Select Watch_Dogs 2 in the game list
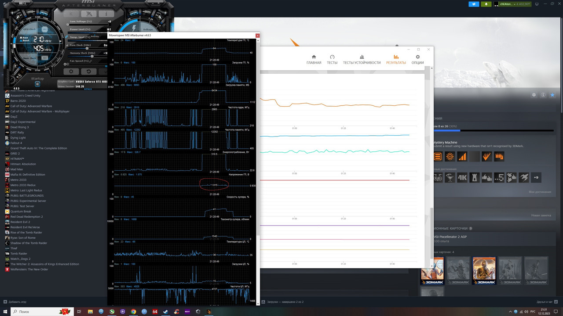Screen dimensions: 563x316 (x=21, y=259)
